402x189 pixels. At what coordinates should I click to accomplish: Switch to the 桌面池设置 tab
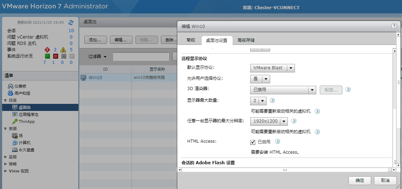point(217,40)
